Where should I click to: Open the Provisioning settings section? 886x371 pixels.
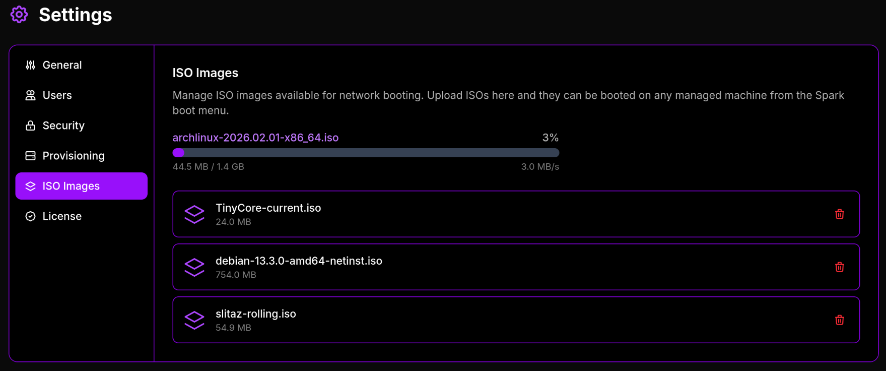[x=74, y=155]
